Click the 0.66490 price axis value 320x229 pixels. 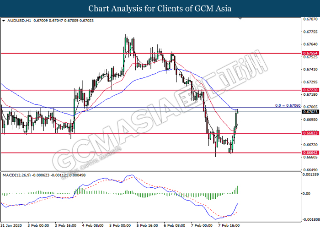310,170
